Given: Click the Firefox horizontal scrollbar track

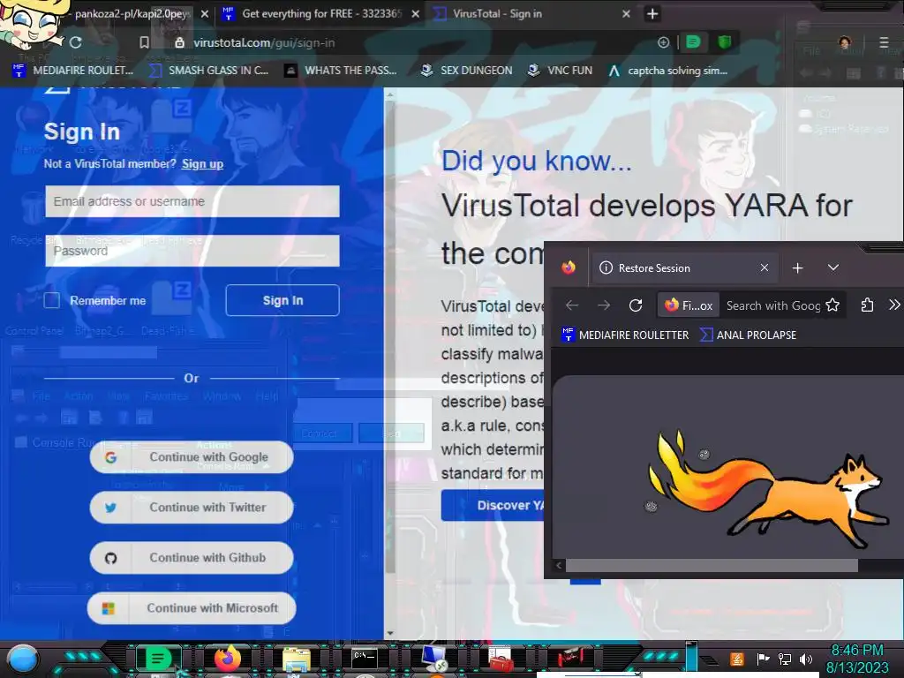Looking at the screenshot, I should tap(712, 566).
